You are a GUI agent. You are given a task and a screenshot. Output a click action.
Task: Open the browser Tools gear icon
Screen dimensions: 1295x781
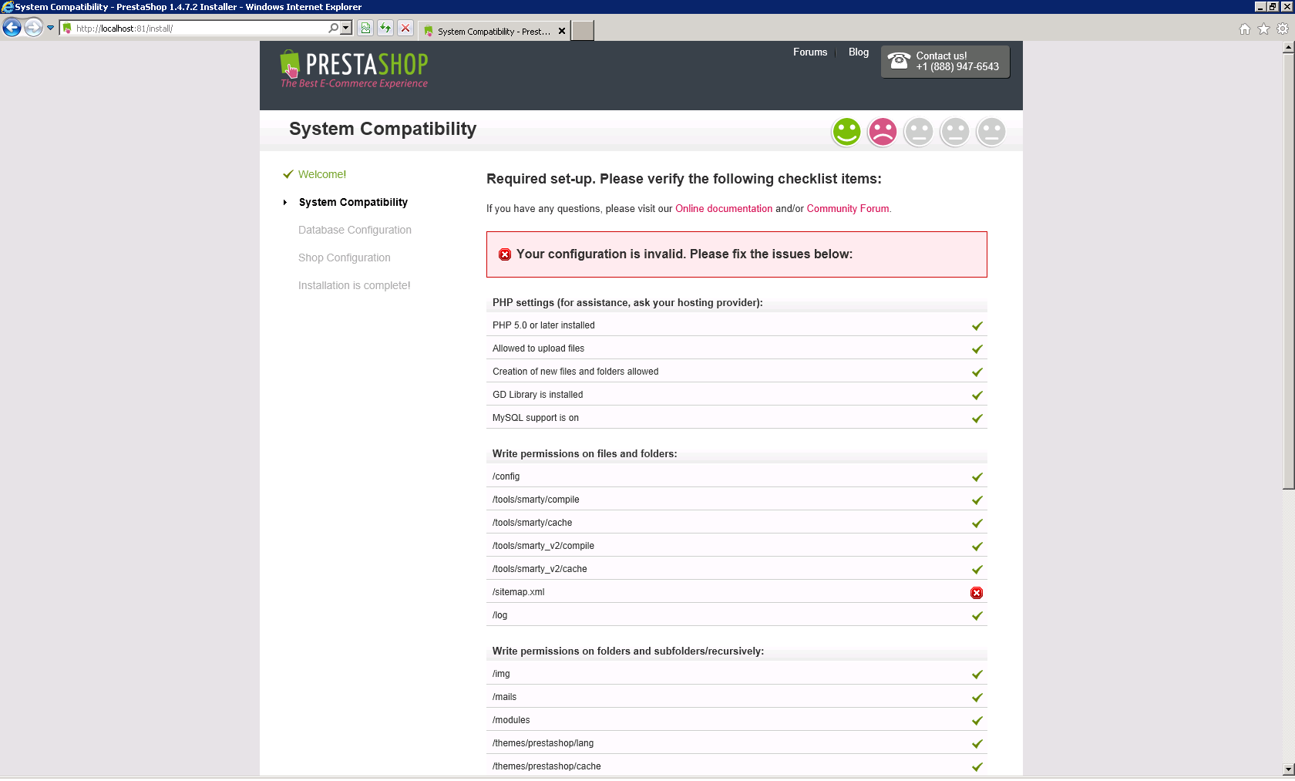pos(1283,29)
